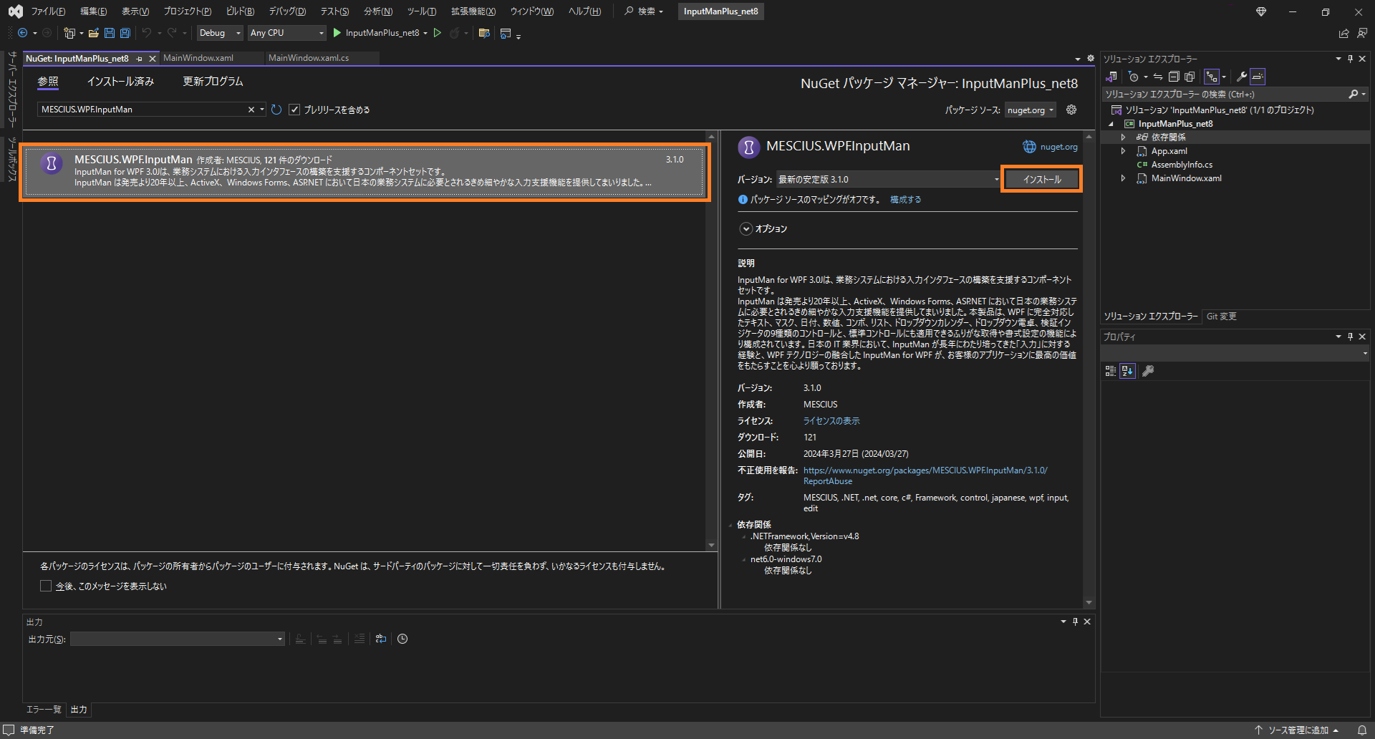Click the property pages wrench icon in the Properties panel
The width and height of the screenshot is (1375, 739).
click(x=1148, y=371)
